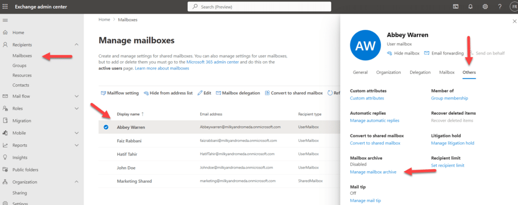Viewport: 518px width, 205px height.
Task: Expand the Mobile section chevron
Action: click(x=77, y=133)
